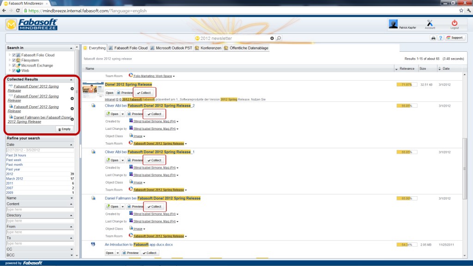
Task: Run search with magnifier icon
Action: (279, 38)
